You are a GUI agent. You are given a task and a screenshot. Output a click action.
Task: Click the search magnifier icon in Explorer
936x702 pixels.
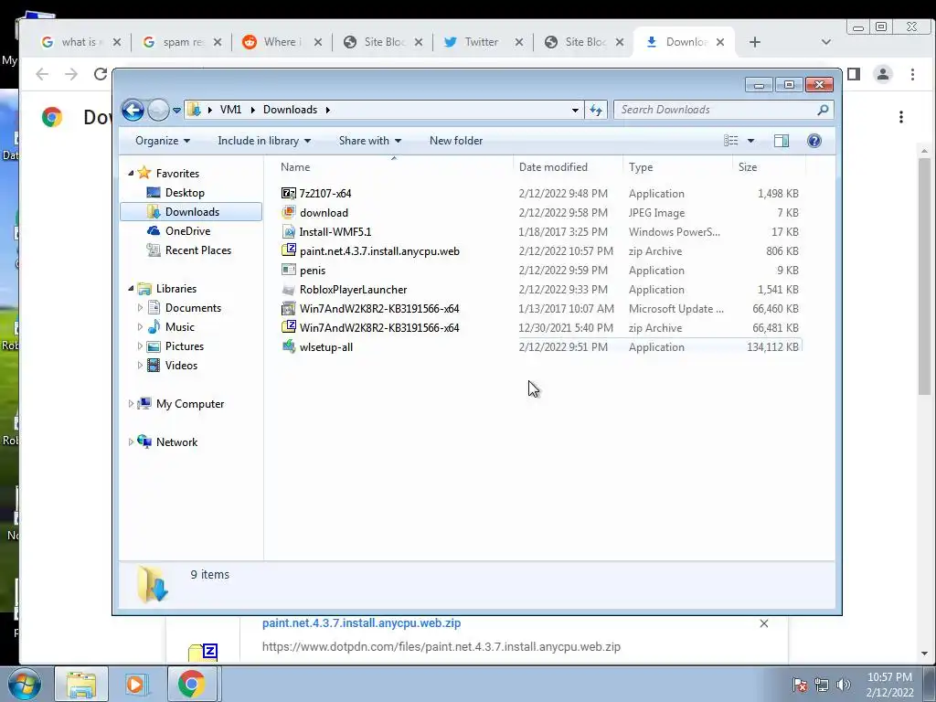[824, 110]
